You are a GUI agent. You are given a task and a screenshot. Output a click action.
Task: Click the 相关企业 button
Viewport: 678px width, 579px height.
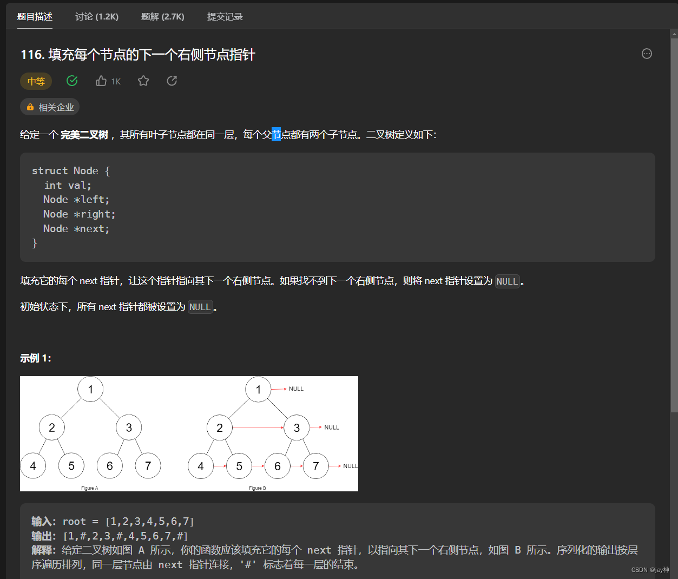[x=49, y=107]
